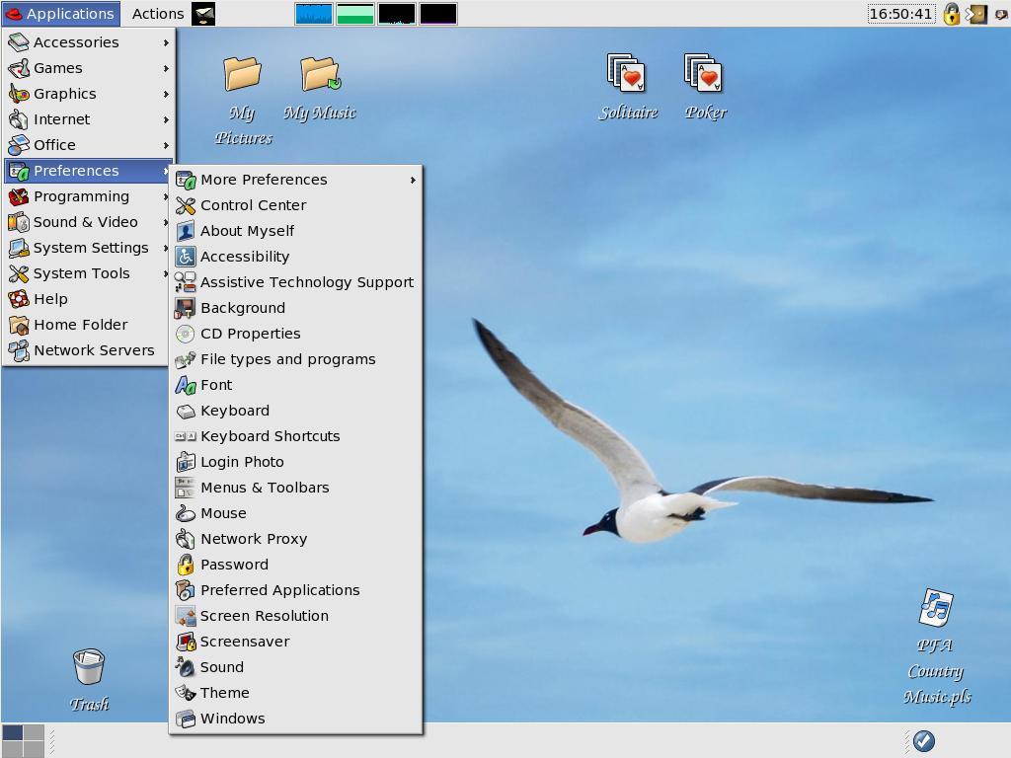1011x758 pixels.
Task: Choose Screensaver from Preferences menu
Action: (296, 642)
